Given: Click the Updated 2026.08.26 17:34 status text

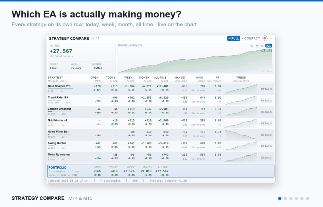Looking at the screenshot, I should (x=68, y=181).
